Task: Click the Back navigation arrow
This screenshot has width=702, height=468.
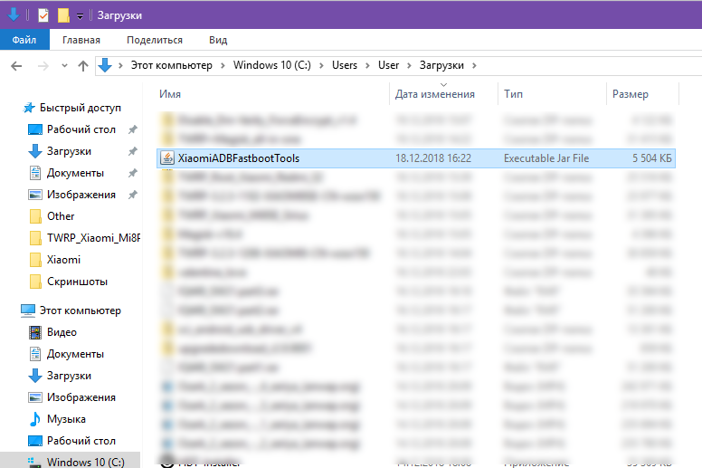Action: tap(16, 66)
